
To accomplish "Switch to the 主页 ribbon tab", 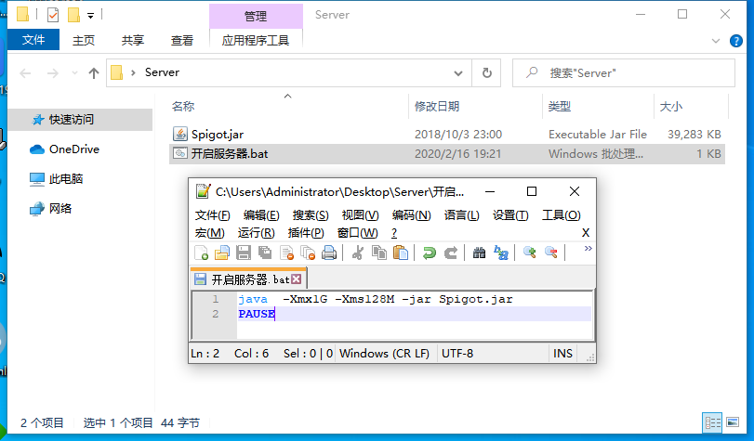I will 83,40.
